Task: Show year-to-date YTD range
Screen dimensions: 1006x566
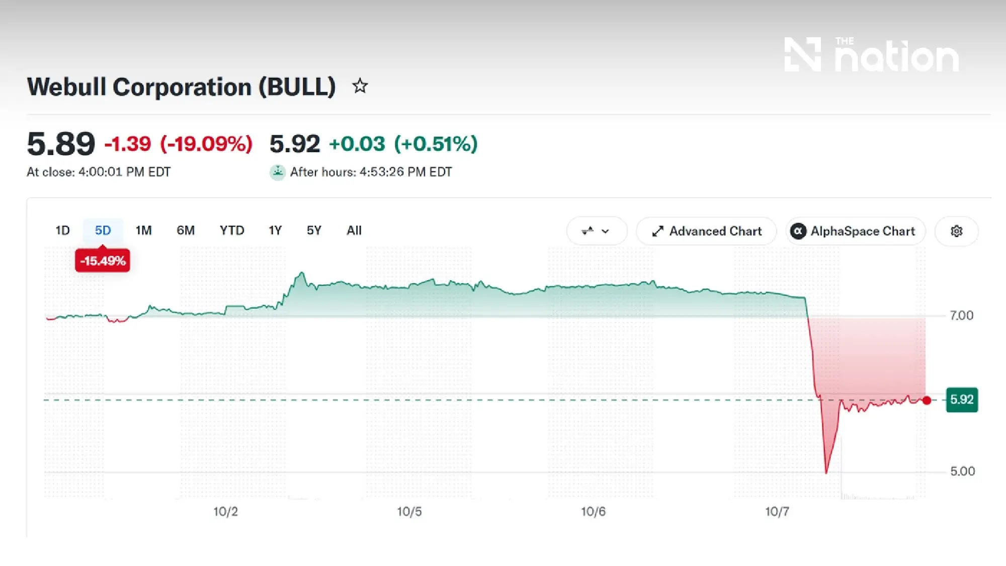Action: pyautogui.click(x=232, y=230)
